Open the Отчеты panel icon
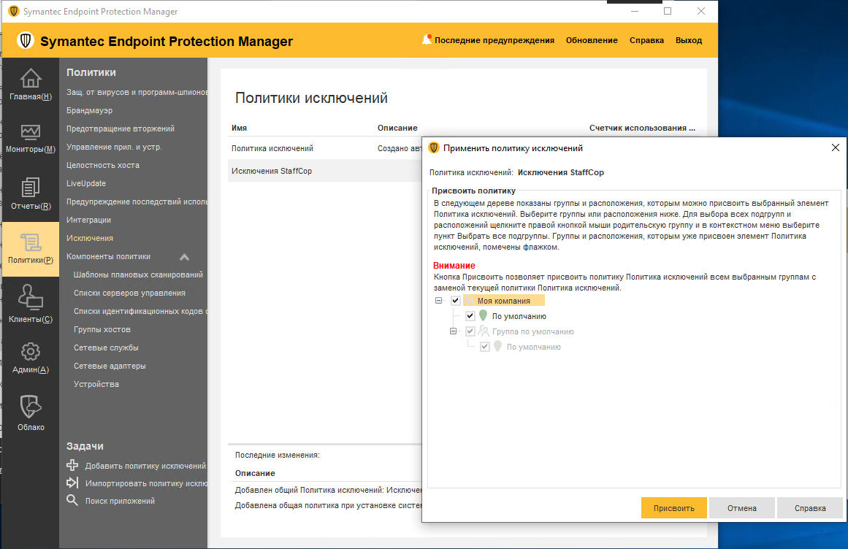This screenshot has height=549, width=848. pyautogui.click(x=30, y=192)
